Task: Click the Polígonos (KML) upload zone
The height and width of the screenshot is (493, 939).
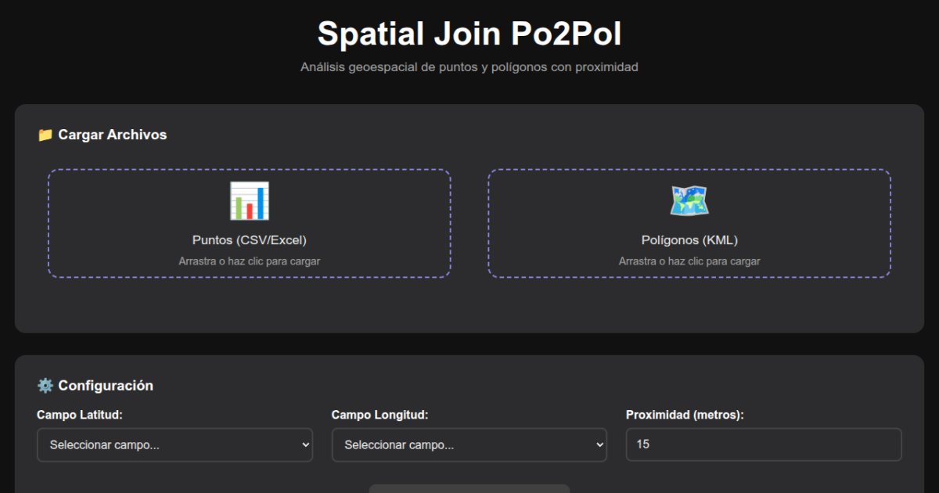Action: pos(689,223)
